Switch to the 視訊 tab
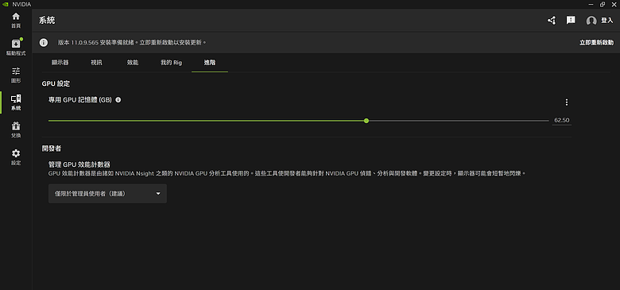The height and width of the screenshot is (290, 620). point(96,63)
